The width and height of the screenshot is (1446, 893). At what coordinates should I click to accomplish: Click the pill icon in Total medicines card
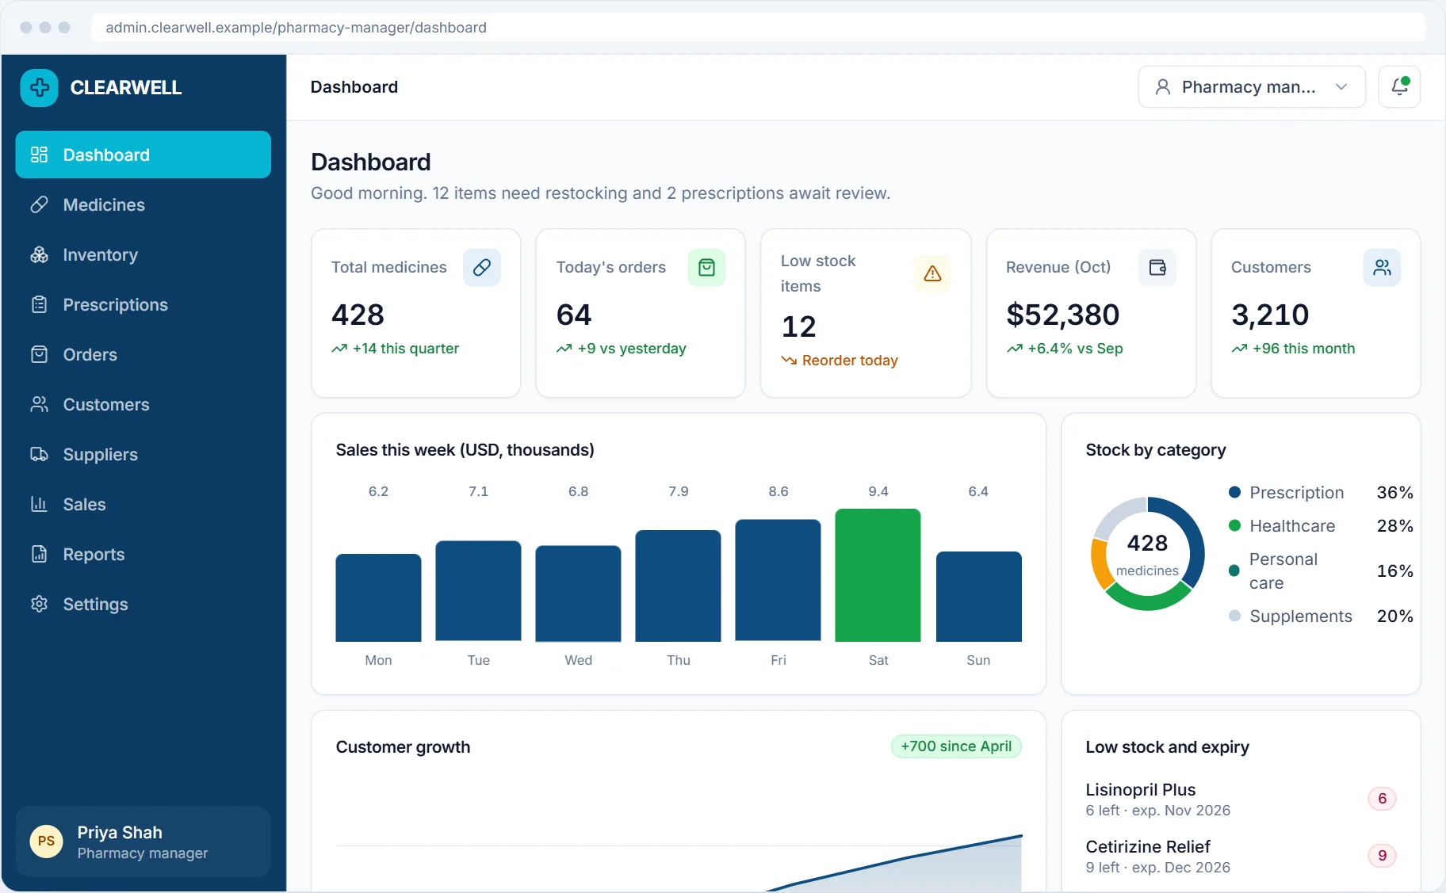[481, 268]
